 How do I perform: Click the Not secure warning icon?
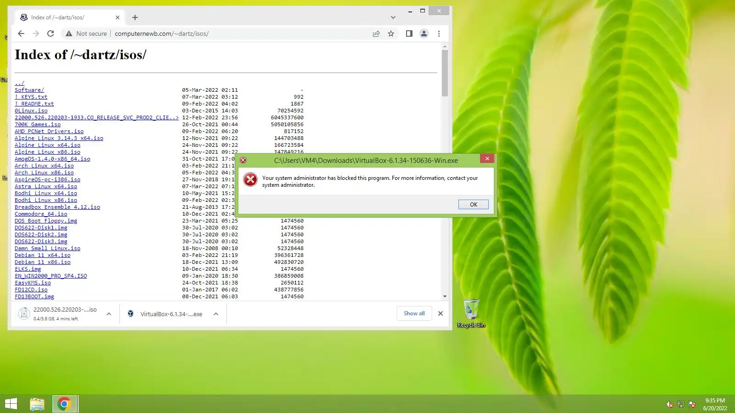(x=69, y=33)
